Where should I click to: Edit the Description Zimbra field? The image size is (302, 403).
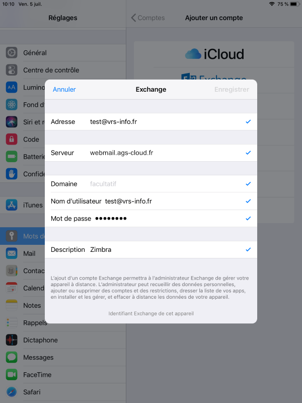click(x=151, y=249)
